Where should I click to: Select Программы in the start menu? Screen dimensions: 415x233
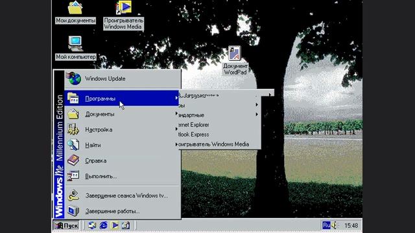point(122,98)
